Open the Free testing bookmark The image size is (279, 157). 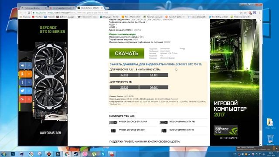(218, 17)
